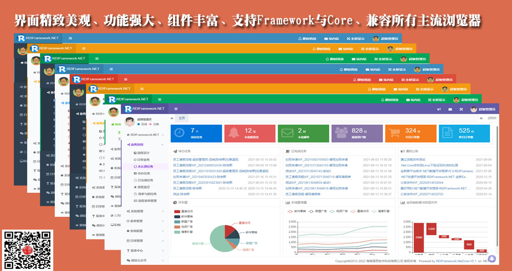This screenshot has height=271, width=512.
Task: Click the 刷新 refresh button
Action: point(492,118)
